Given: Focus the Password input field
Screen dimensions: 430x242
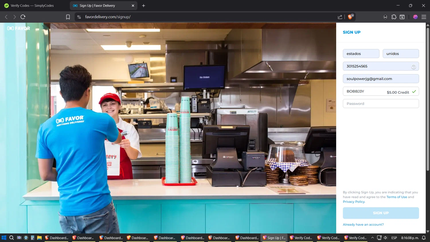Looking at the screenshot, I should 381,104.
